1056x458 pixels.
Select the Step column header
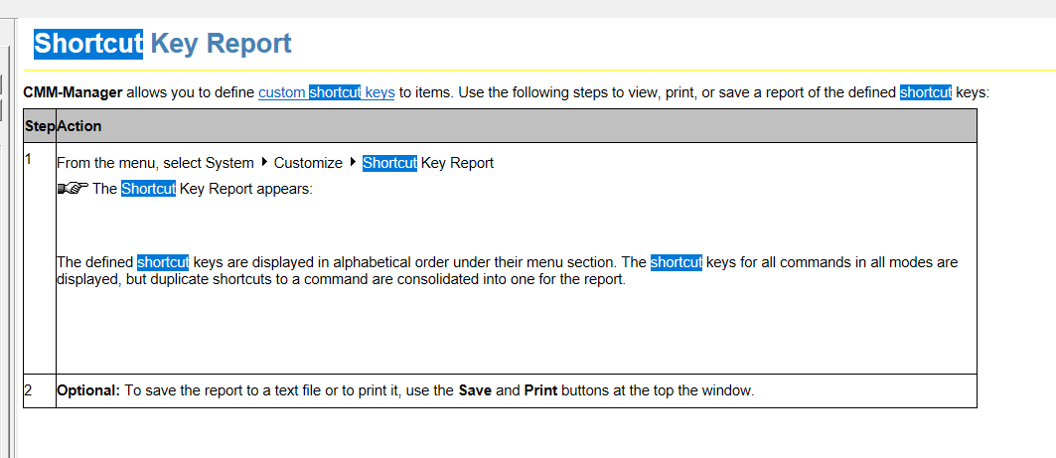pyautogui.click(x=40, y=126)
